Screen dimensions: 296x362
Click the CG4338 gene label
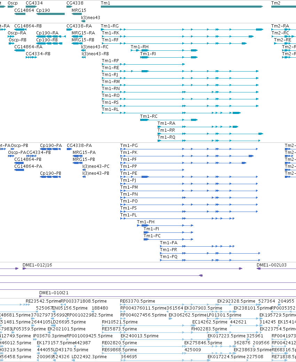click(x=75, y=3)
